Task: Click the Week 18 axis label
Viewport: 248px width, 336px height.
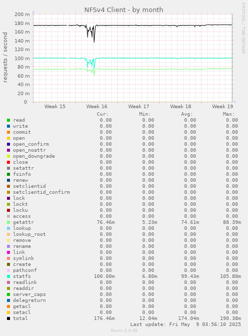Action: coord(181,107)
